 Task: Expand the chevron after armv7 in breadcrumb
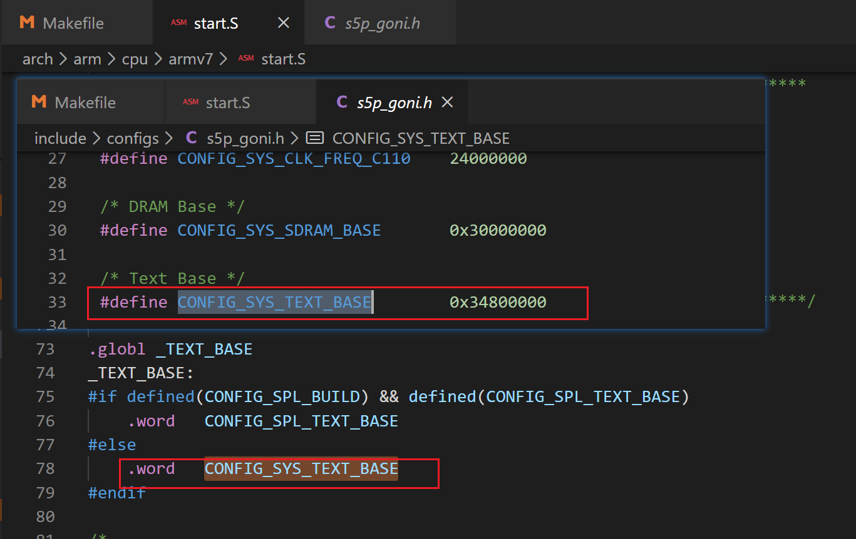(224, 59)
